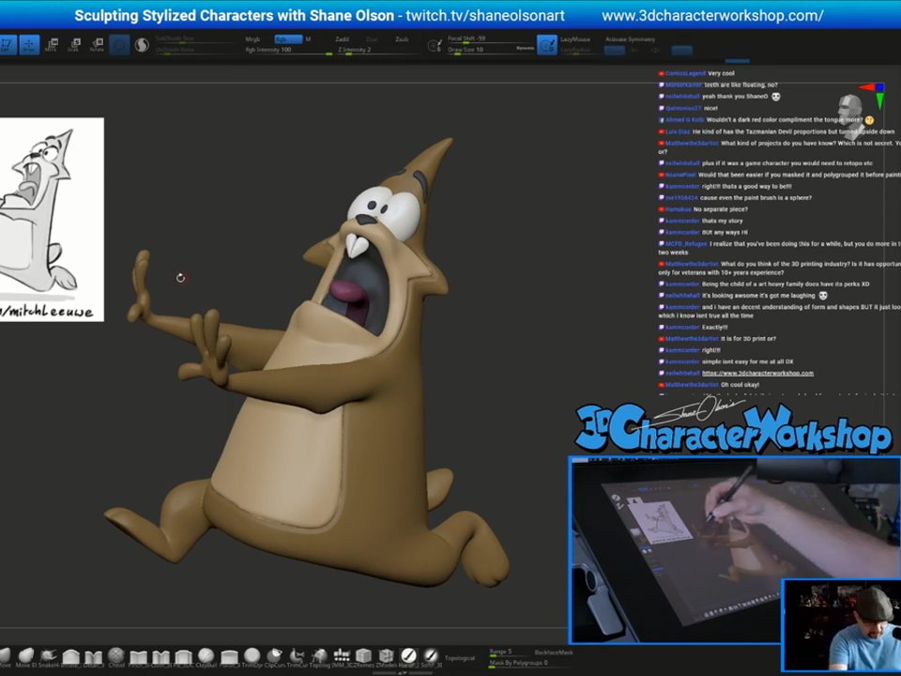
Task: Pick the SnakeHook brush
Action: click(48, 655)
